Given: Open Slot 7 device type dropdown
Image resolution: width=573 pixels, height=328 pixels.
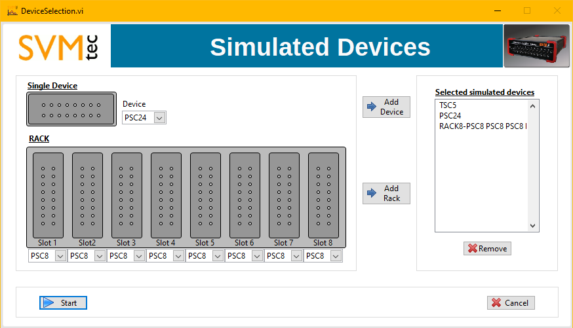Looking at the screenshot, I should point(296,256).
